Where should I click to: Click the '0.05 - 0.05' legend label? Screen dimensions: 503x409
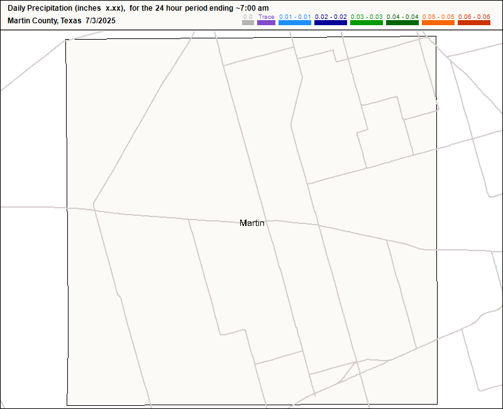(438, 17)
